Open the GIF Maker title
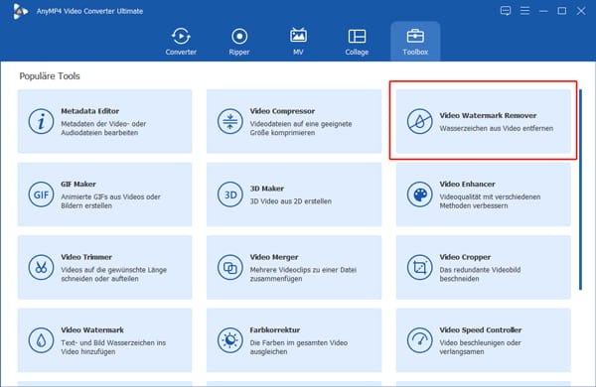Screen dimensions: 596x387 tap(78, 185)
